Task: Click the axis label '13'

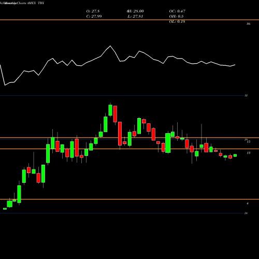Action: [x=249, y=153]
